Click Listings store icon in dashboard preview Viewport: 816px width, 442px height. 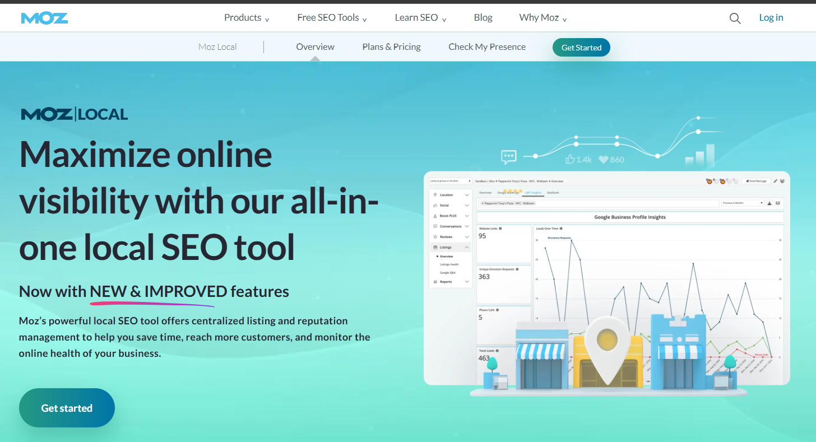coord(435,247)
